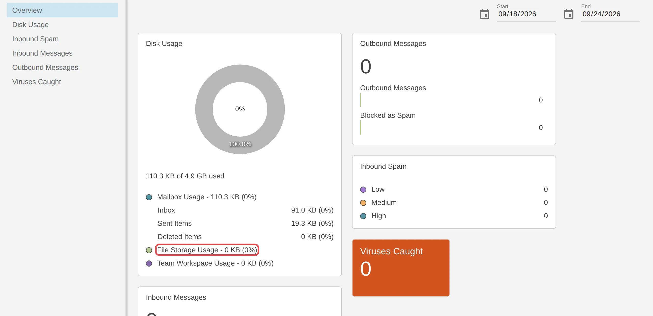
Task: Open the Start date calendar icon
Action: coord(484,14)
